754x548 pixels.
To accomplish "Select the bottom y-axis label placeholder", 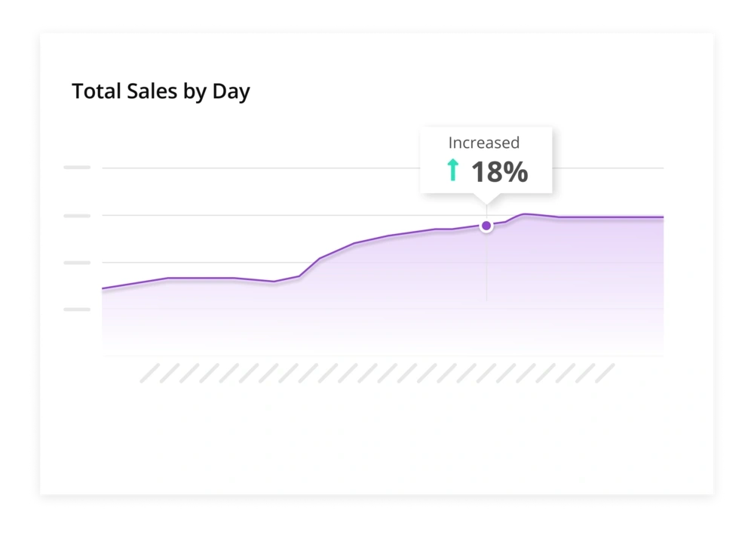I will (x=77, y=309).
